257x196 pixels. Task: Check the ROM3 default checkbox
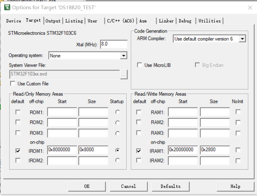coord(18,133)
